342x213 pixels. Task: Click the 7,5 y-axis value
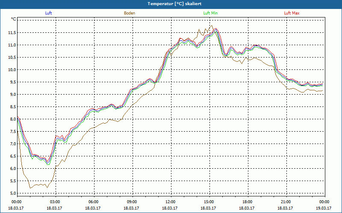click(x=13, y=132)
